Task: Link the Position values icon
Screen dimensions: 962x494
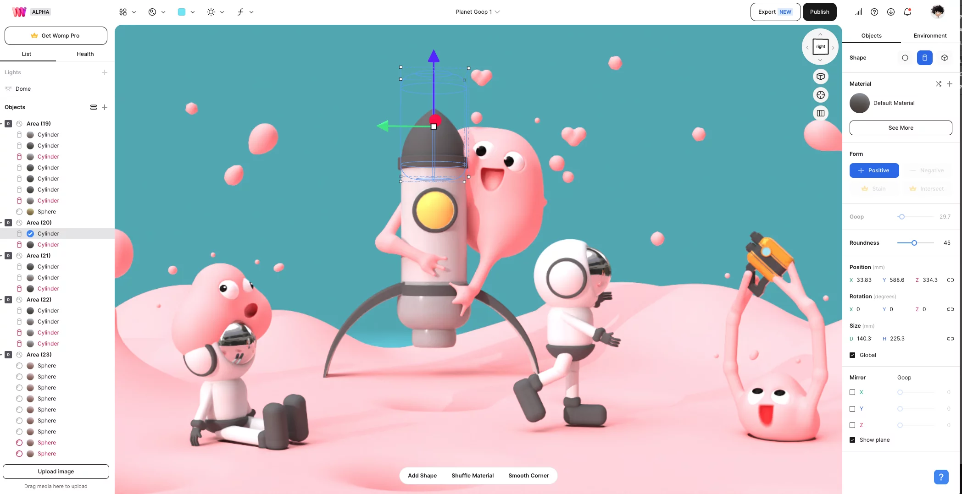Action: [951, 280]
